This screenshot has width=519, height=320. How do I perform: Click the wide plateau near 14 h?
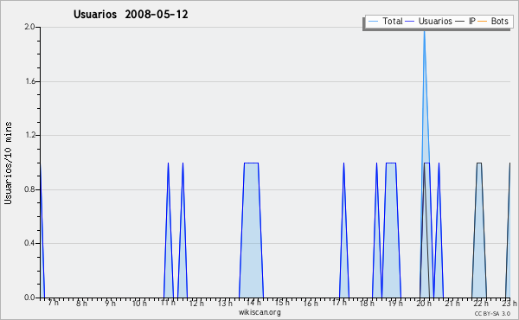tap(251, 230)
